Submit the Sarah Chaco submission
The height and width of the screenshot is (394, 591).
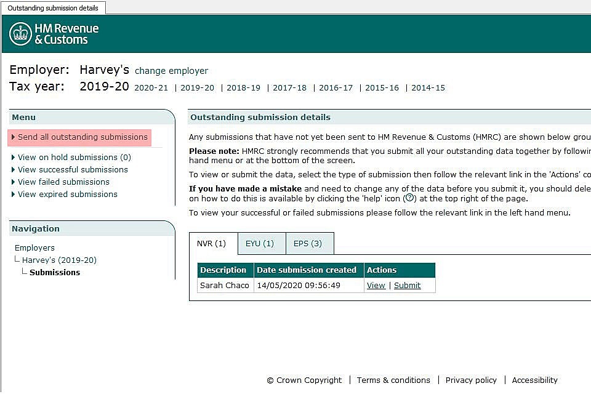pos(407,286)
